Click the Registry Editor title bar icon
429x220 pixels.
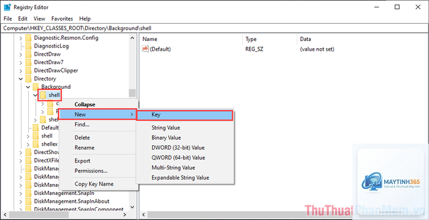(x=7, y=7)
